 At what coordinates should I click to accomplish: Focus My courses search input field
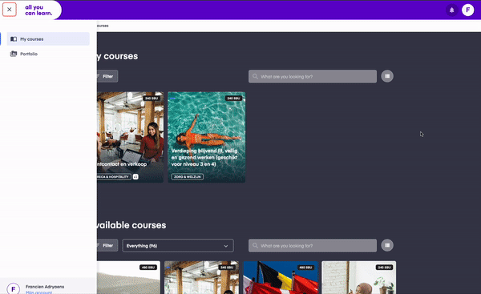click(x=313, y=76)
